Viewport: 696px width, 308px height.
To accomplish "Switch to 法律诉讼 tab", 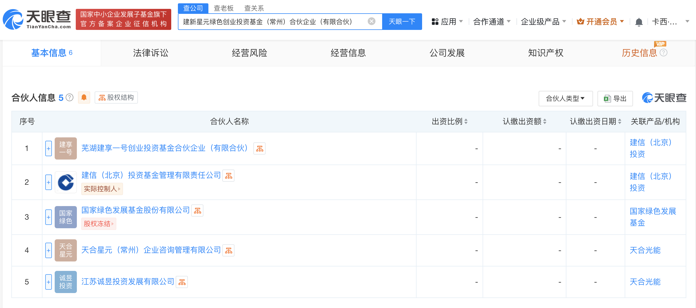I will point(150,53).
